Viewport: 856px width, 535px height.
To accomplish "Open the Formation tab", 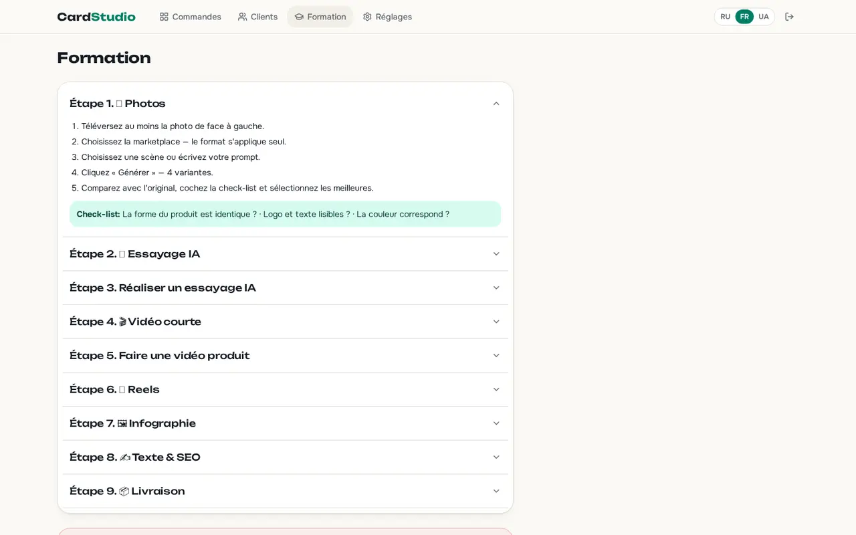I will 320,17.
